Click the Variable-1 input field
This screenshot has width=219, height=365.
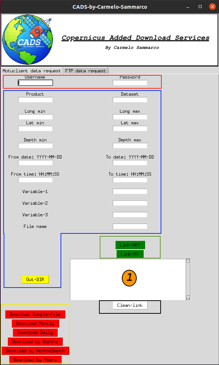pos(130,191)
